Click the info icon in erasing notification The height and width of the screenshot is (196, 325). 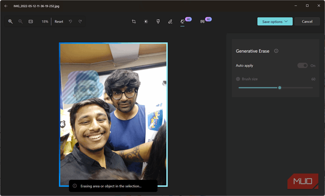tap(75, 186)
